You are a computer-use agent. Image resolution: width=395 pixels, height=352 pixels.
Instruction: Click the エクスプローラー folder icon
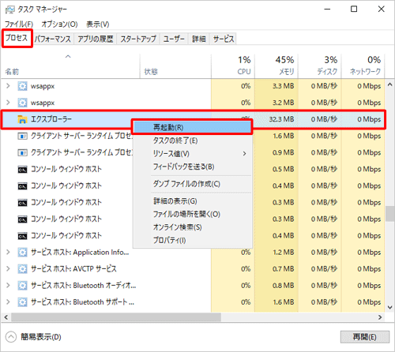22,119
